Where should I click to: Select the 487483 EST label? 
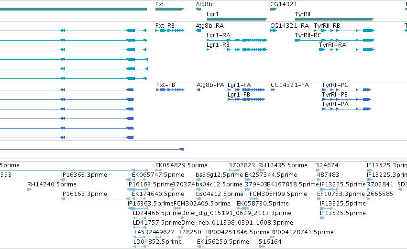(x=328, y=175)
